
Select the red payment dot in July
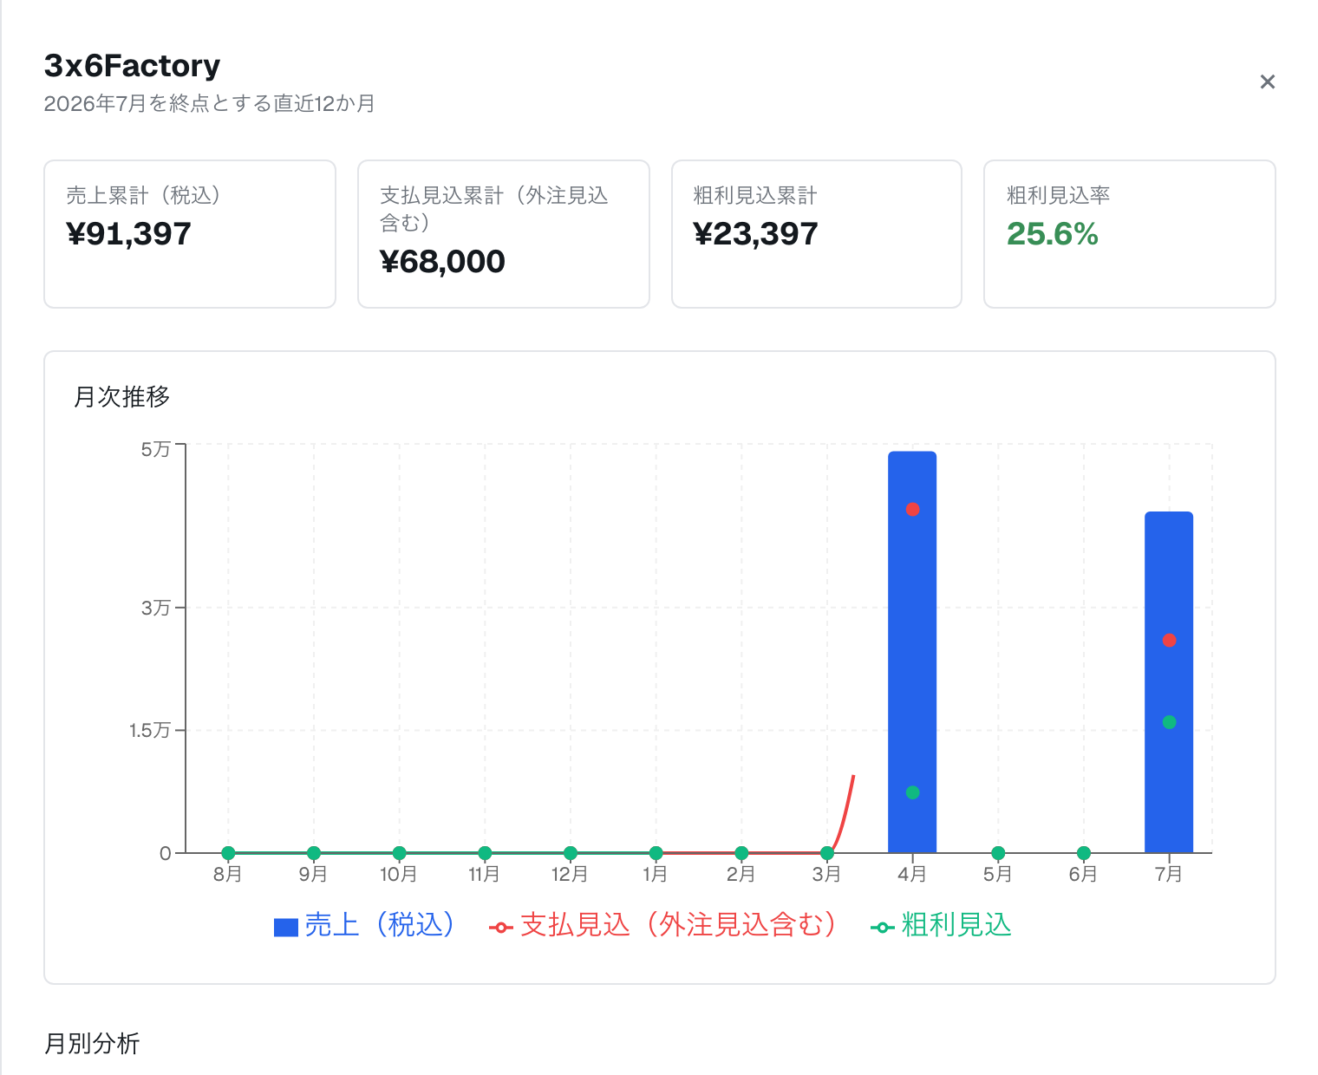pos(1169,640)
